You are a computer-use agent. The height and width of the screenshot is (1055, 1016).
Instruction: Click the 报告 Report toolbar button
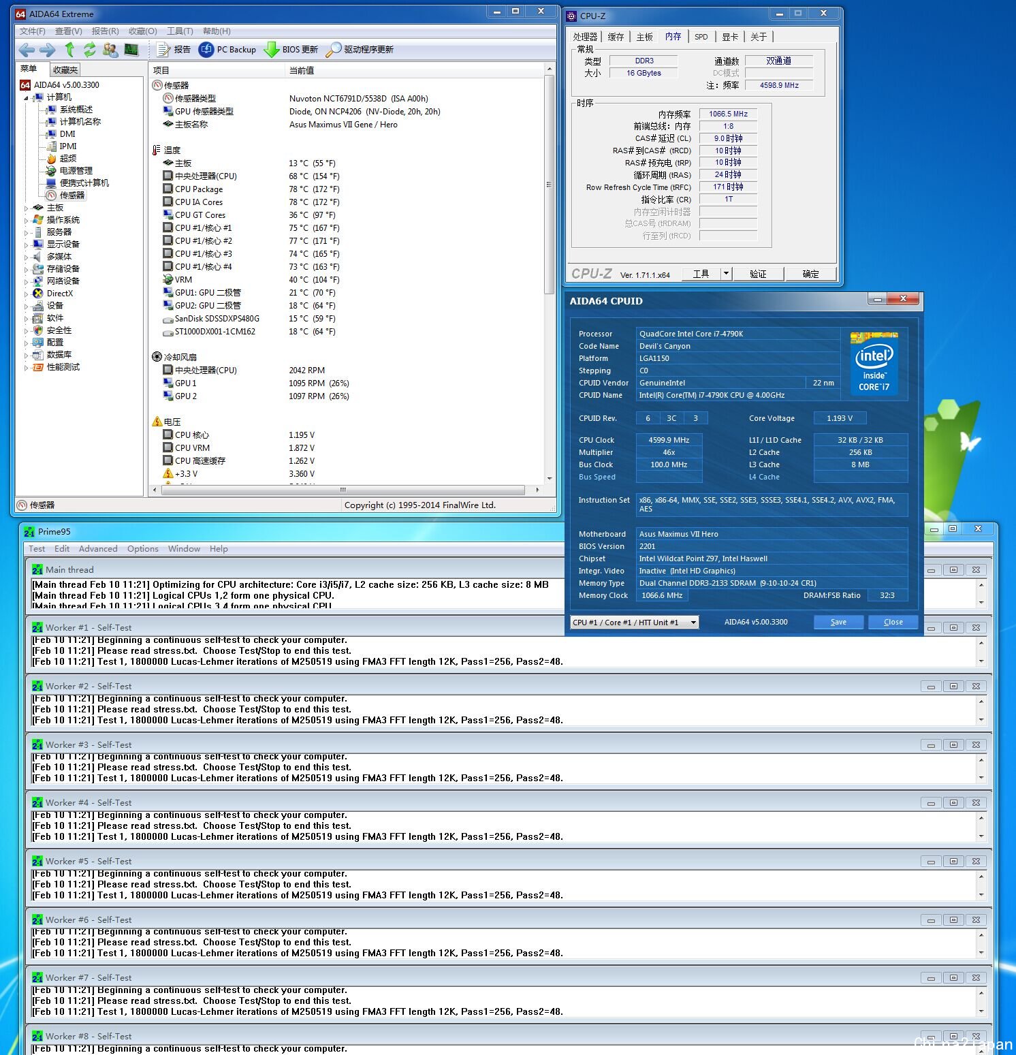pyautogui.click(x=173, y=49)
